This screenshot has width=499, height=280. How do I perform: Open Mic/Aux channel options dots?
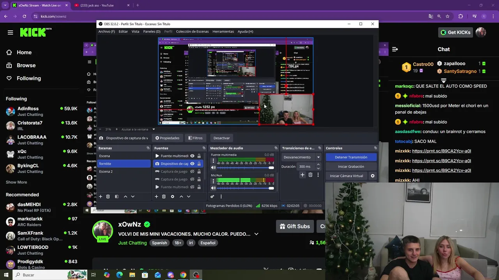(x=213, y=182)
